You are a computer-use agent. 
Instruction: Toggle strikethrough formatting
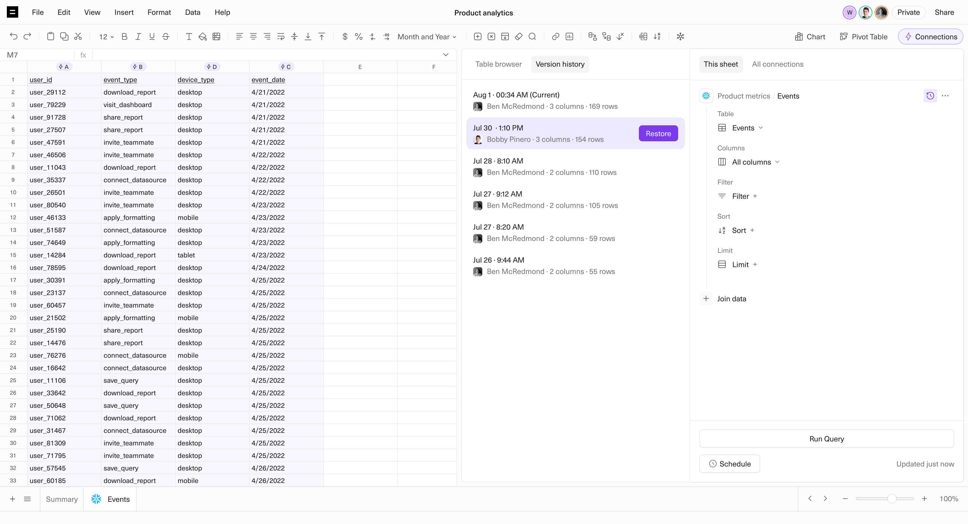[165, 36]
